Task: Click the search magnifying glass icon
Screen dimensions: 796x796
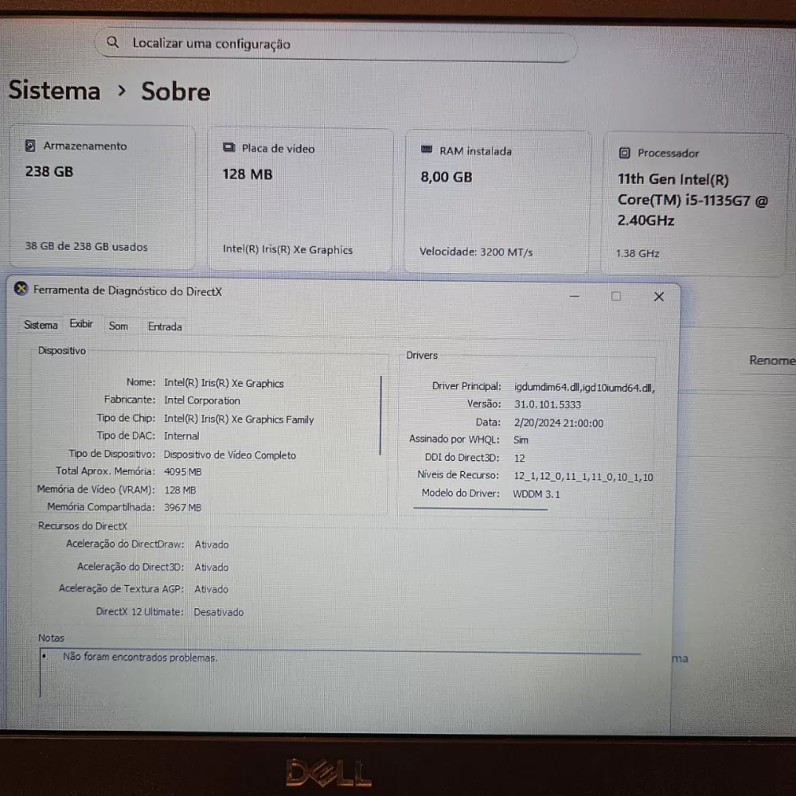Action: point(112,42)
